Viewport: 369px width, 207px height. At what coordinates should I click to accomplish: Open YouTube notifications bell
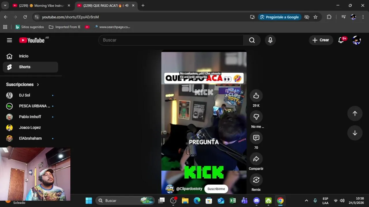click(x=341, y=40)
